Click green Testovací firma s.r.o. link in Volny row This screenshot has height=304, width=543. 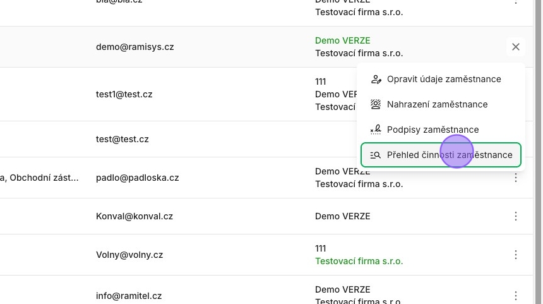[359, 261]
